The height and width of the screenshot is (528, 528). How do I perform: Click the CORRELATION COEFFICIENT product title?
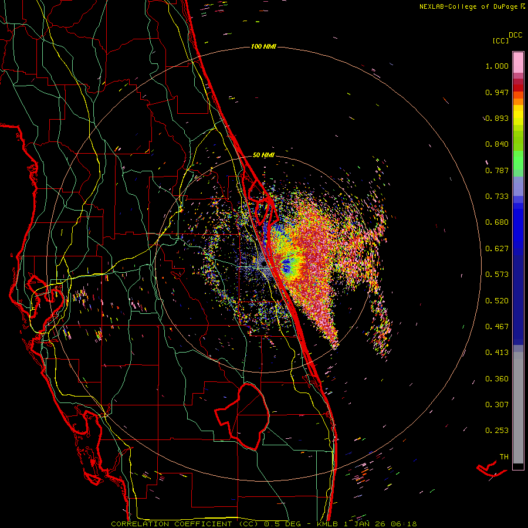point(184,524)
